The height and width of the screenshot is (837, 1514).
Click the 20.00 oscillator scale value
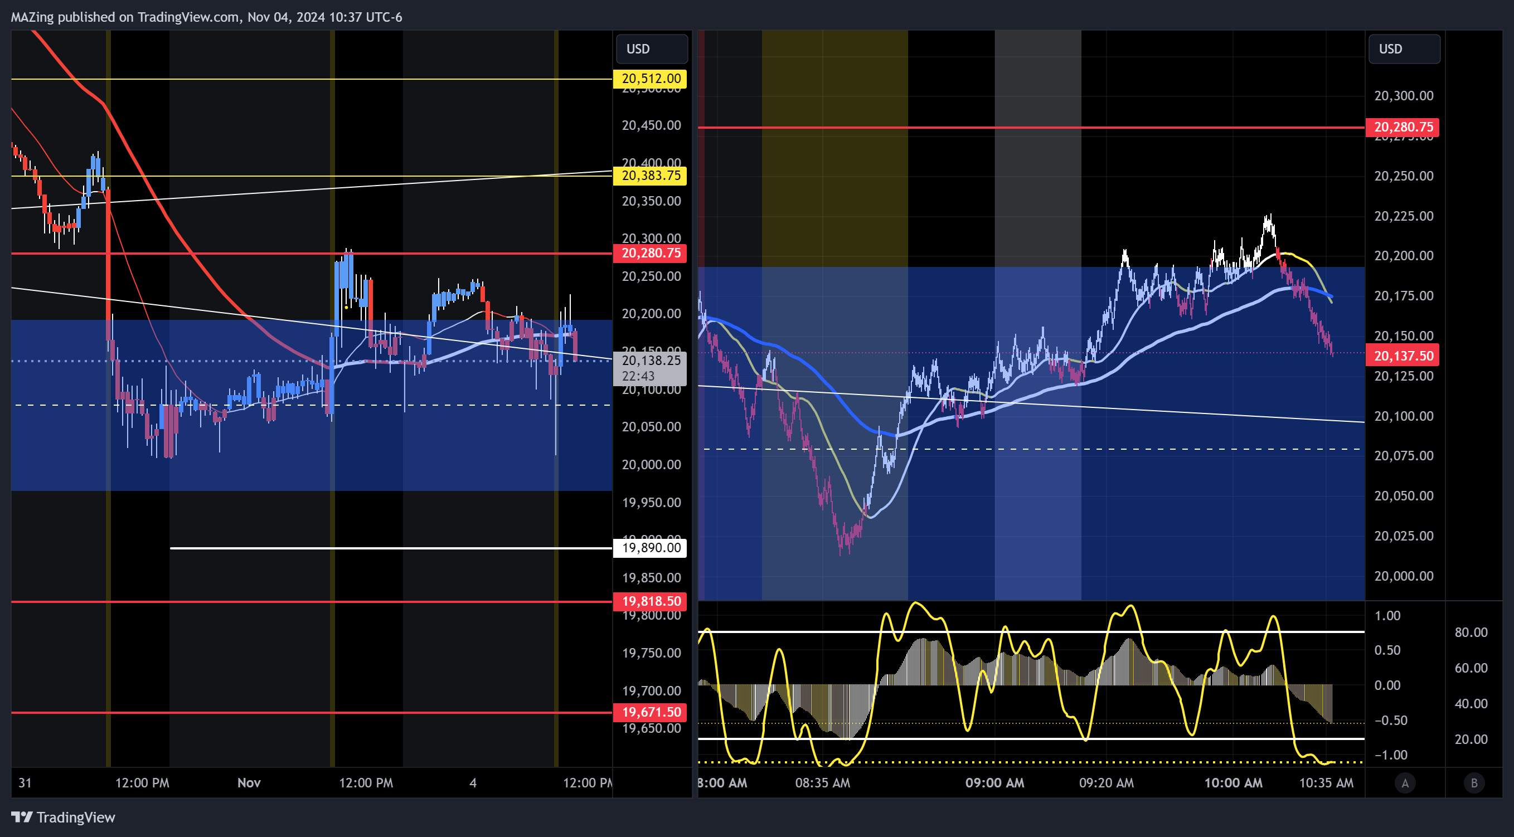(x=1471, y=739)
